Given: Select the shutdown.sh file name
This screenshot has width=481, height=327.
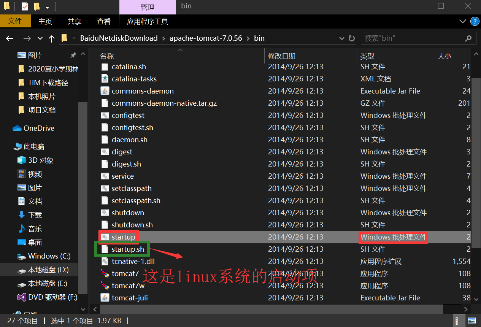Looking at the screenshot, I should 132,225.
